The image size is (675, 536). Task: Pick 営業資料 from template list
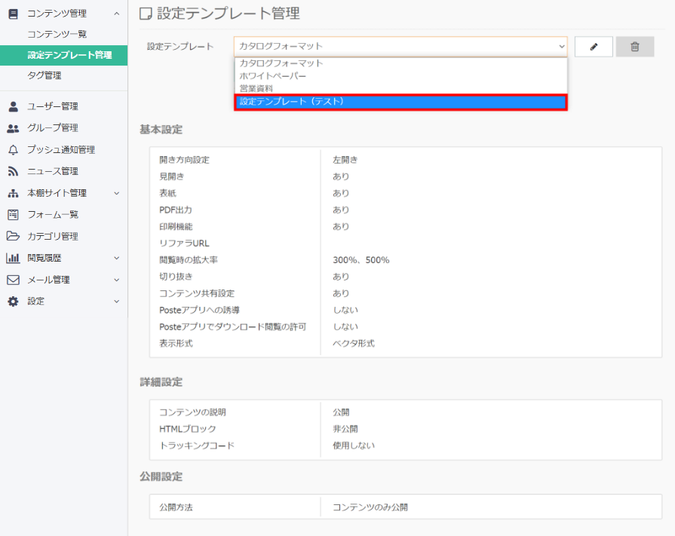256,88
